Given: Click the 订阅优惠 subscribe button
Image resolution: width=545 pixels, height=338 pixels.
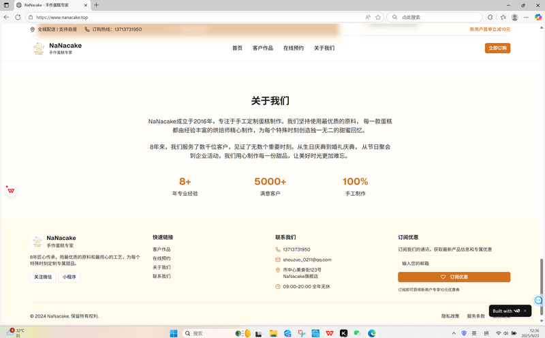Looking at the screenshot, I should point(454,277).
